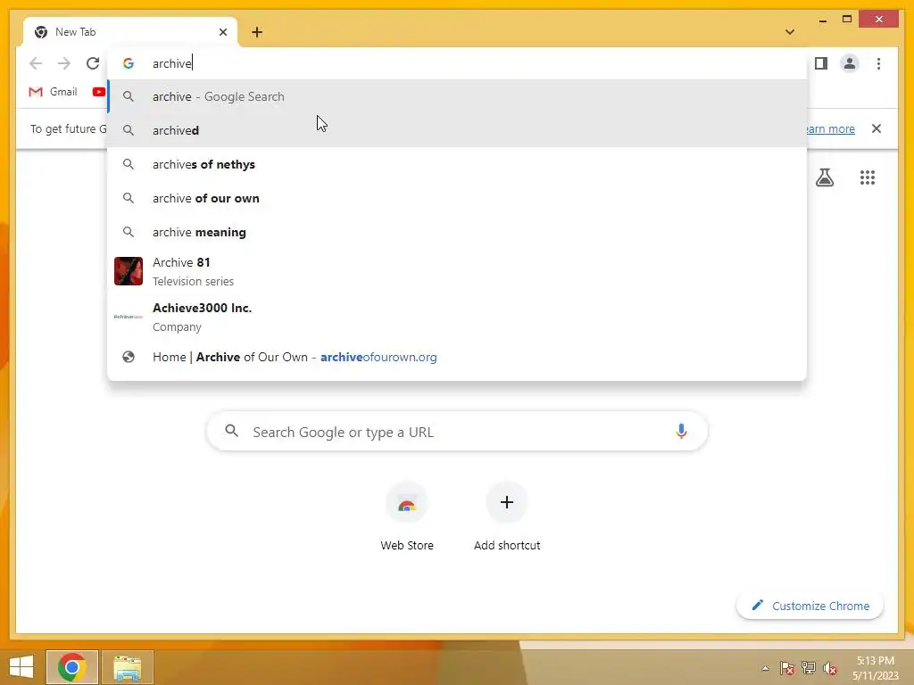This screenshot has height=685, width=914.
Task: Open archiveofourown.org site suggestion
Action: [x=458, y=357]
